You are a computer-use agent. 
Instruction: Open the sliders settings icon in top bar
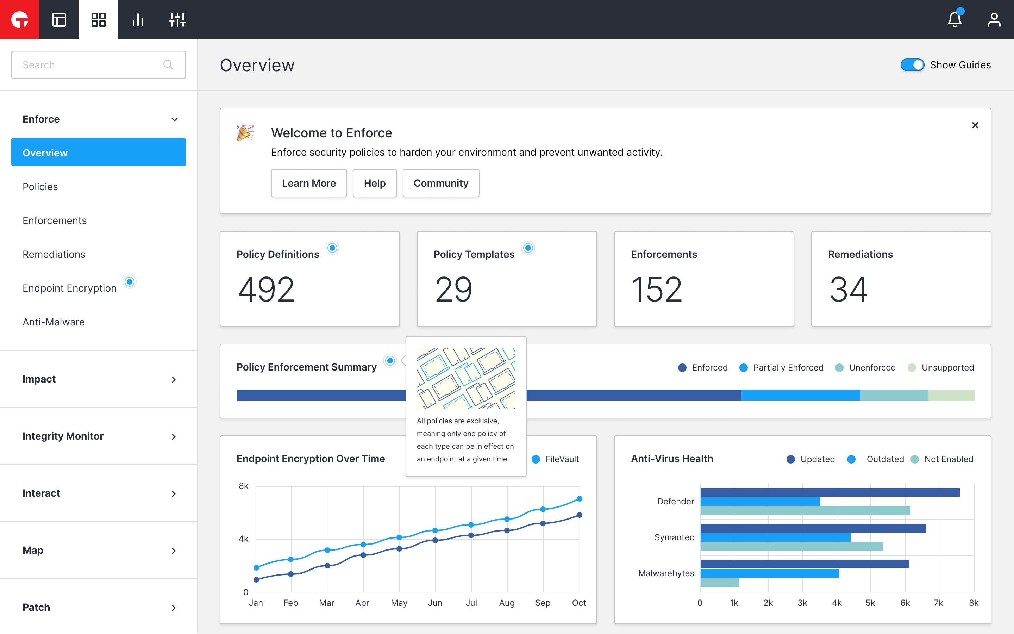[177, 20]
